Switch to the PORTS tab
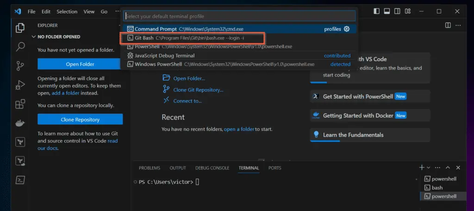 click(275, 168)
